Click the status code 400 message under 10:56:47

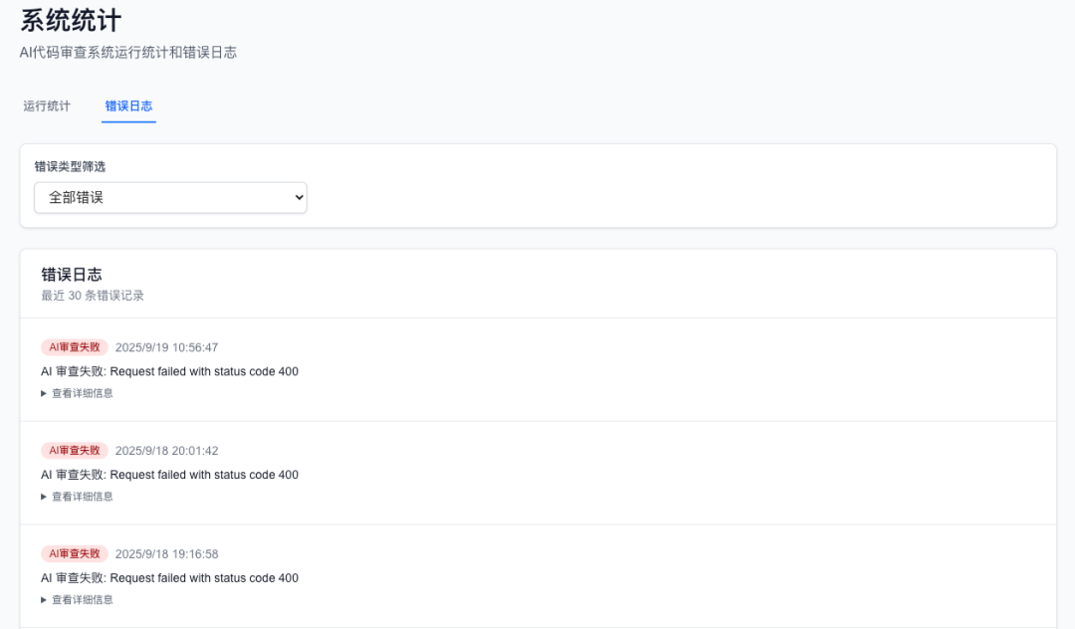[170, 371]
